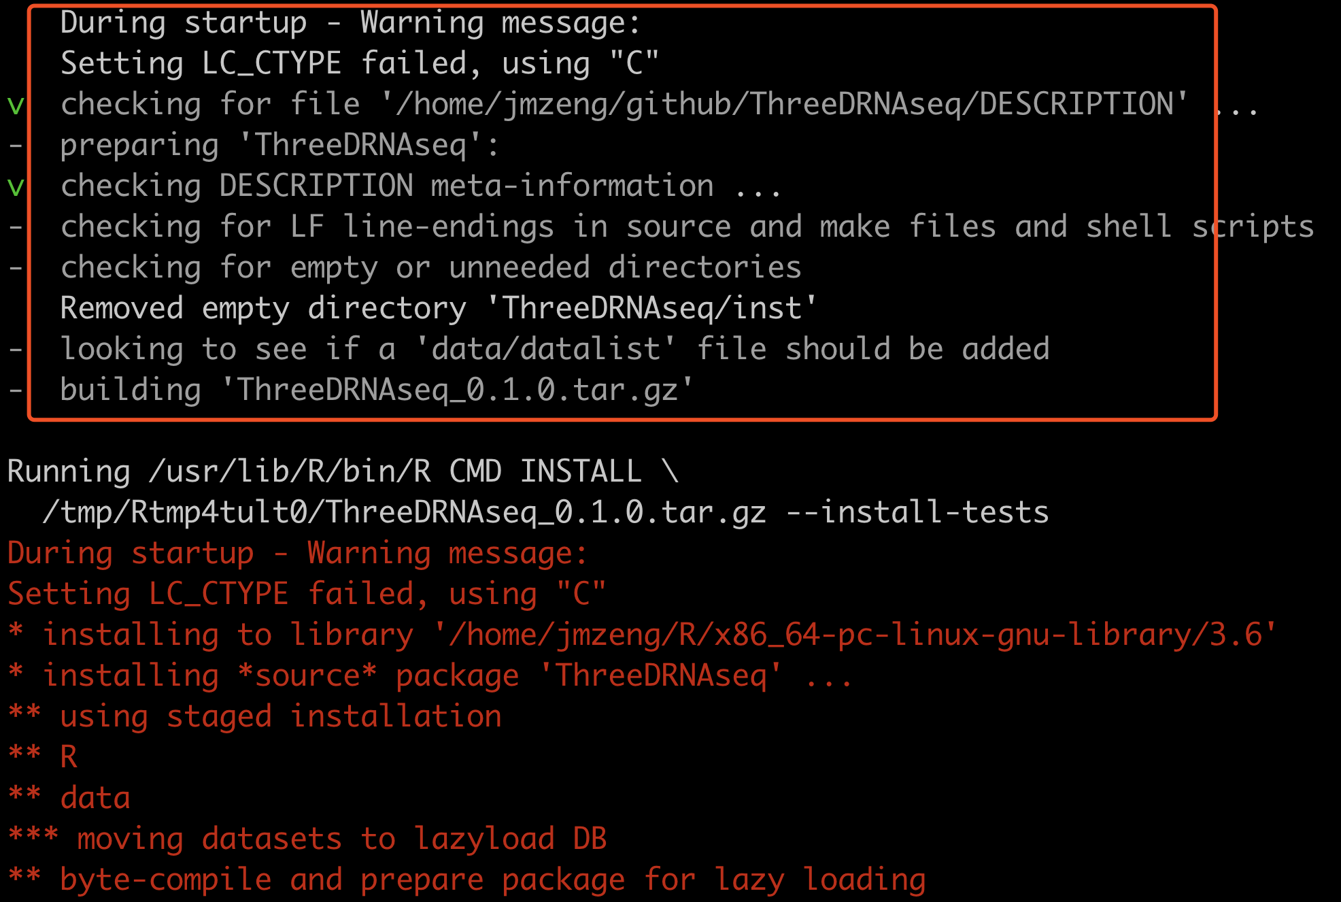Click the 'Removed empty directory' message line

pos(439,308)
